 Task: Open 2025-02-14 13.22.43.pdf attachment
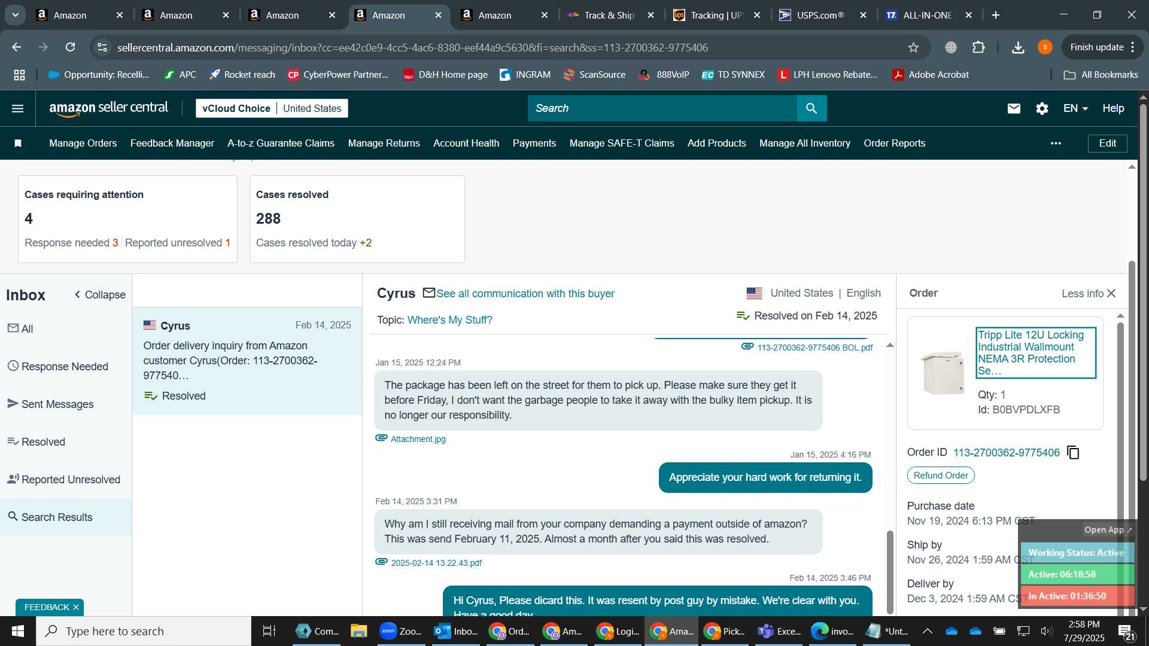click(x=436, y=563)
